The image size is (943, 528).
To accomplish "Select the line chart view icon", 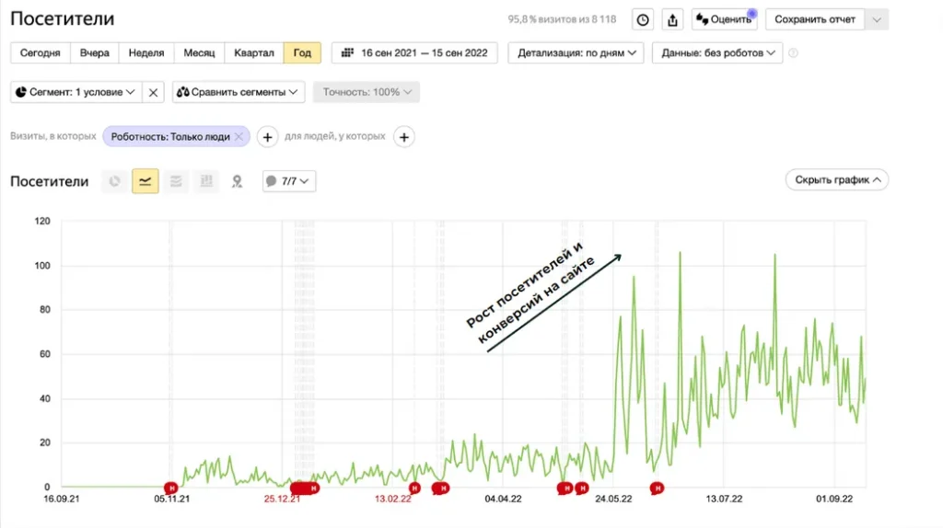I will 145,181.
